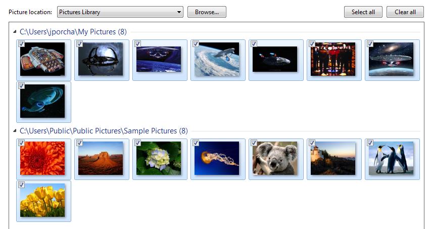This screenshot has width=431, height=229.
Task: Click the C:\Users\jporcha\My Pictures (8) heading
Action: [73, 32]
